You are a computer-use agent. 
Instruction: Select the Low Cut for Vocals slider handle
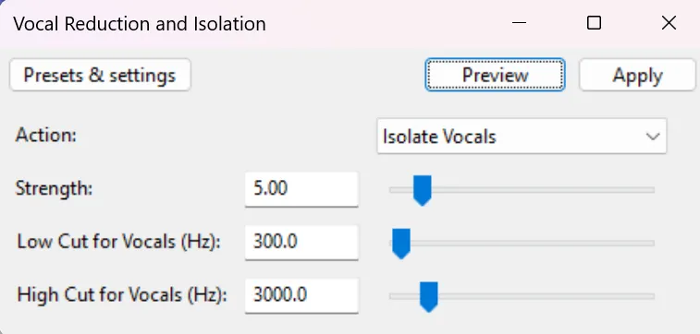pos(401,244)
